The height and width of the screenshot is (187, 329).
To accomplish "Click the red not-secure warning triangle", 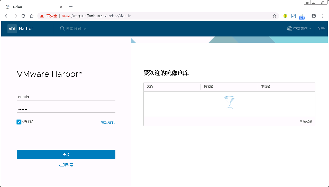I will [42, 16].
